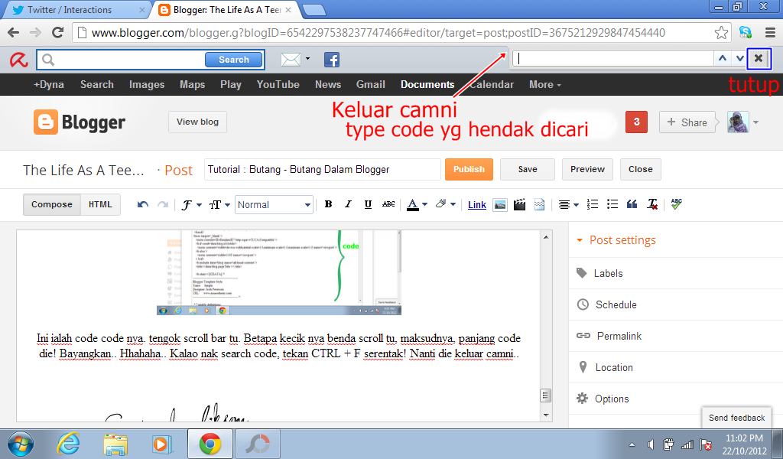The height and width of the screenshot is (459, 783).
Task: Open the alignment dropdown
Action: tap(568, 205)
